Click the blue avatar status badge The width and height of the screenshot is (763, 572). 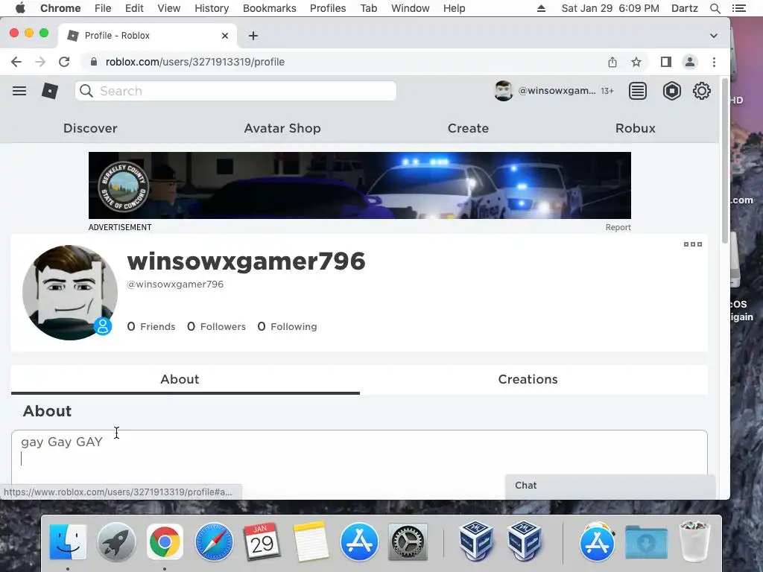pos(103,326)
